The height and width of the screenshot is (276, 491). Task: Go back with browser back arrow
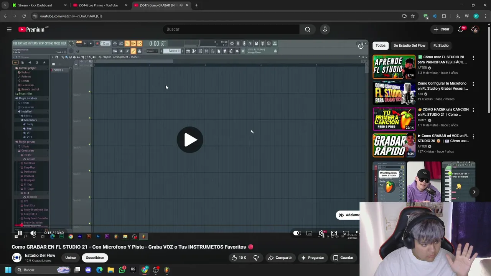[x=5, y=16]
